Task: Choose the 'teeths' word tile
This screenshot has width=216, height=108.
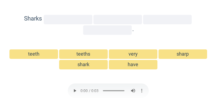Action: (x=83, y=54)
